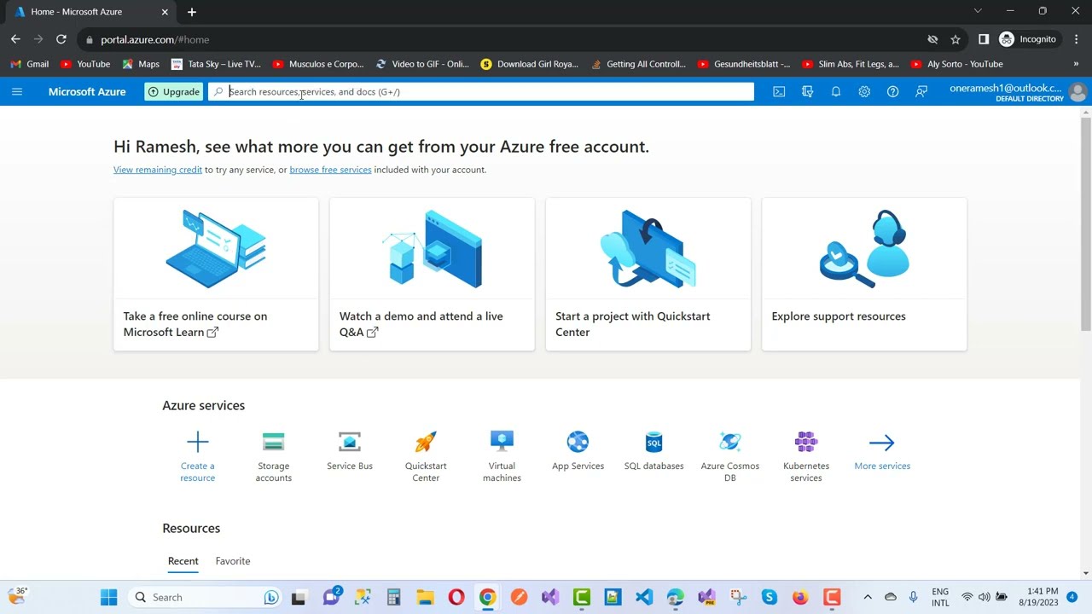Open the YouTube bookmark
Viewport: 1092px width, 614px height.
pos(85,64)
